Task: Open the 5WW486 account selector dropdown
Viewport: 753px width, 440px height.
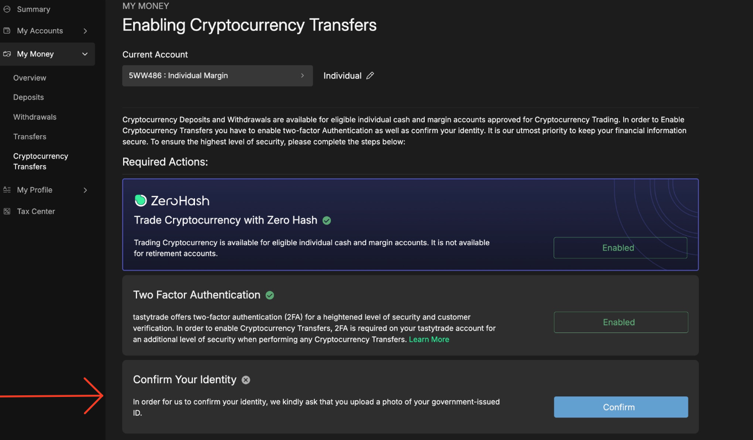Action: pos(217,75)
